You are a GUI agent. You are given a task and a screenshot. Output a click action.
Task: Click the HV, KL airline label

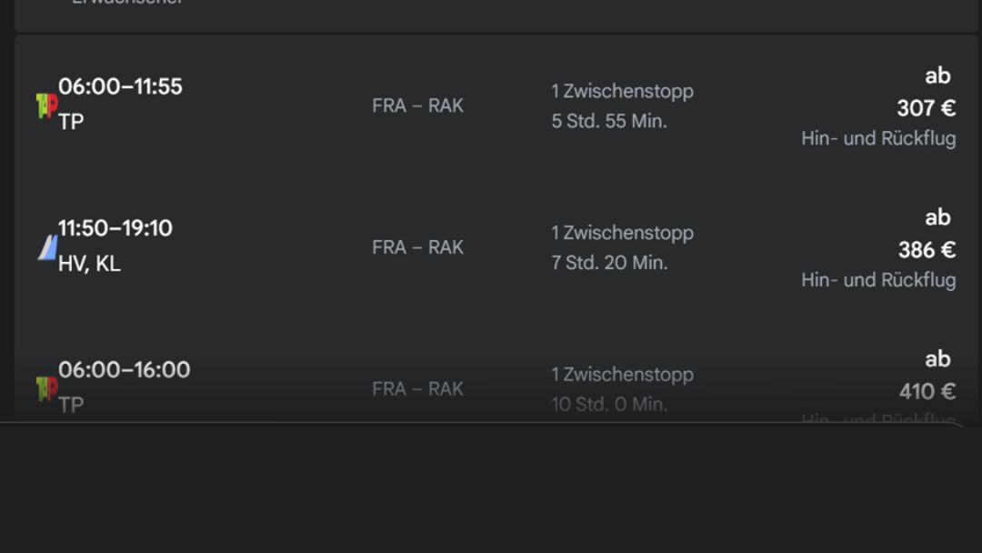click(x=89, y=264)
